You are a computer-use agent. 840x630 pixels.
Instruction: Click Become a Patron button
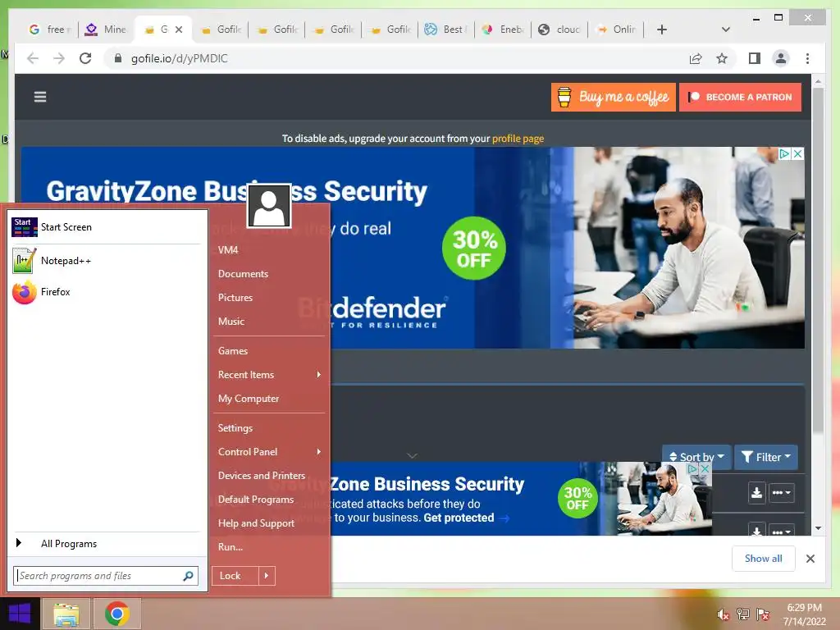[x=741, y=97]
